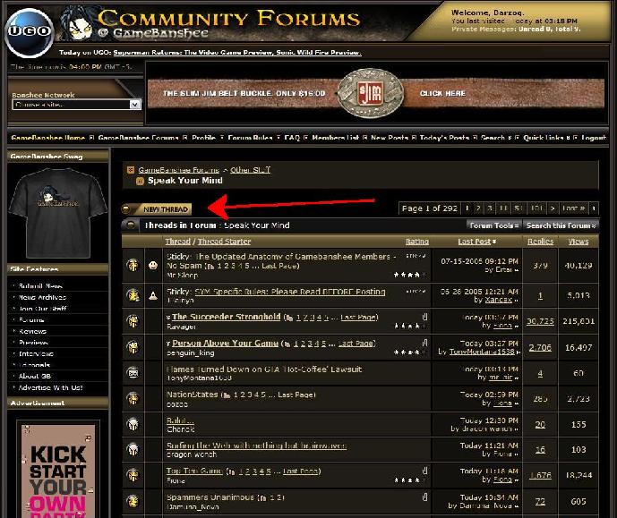Open About GB sidebar link
This screenshot has height=518, width=617.
[x=35, y=376]
